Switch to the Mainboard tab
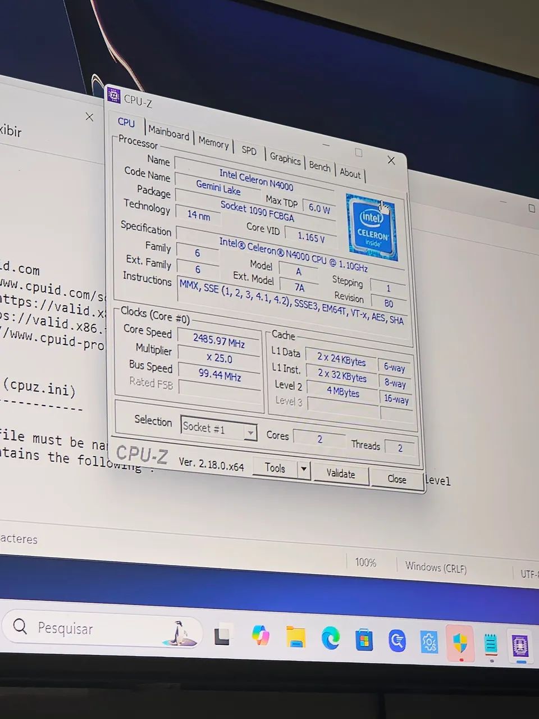539x719 pixels. click(x=168, y=134)
